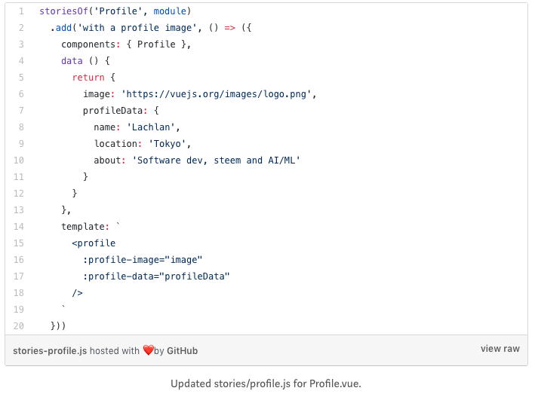
Task: Click the red heart icon
Action: coord(148,350)
